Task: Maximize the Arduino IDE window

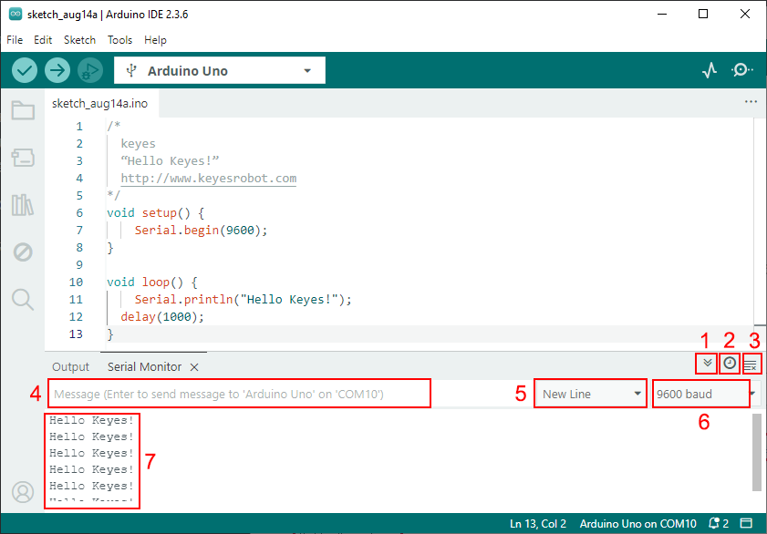Action: (703, 14)
